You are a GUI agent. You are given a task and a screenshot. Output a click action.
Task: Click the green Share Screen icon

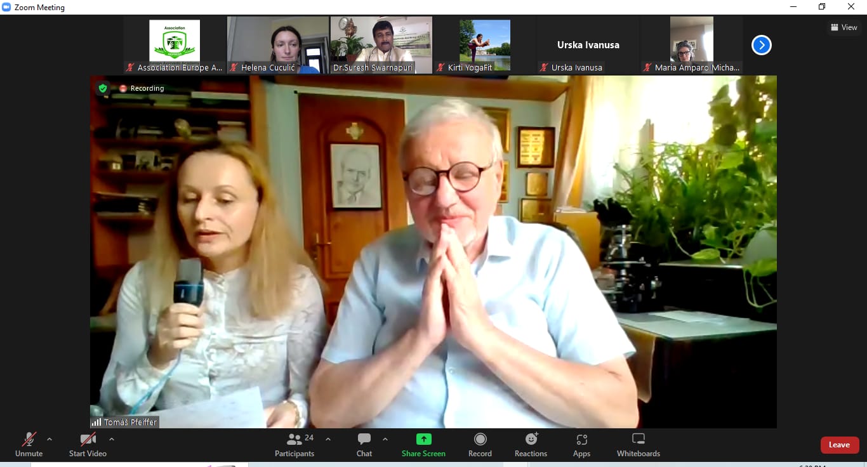(423, 439)
